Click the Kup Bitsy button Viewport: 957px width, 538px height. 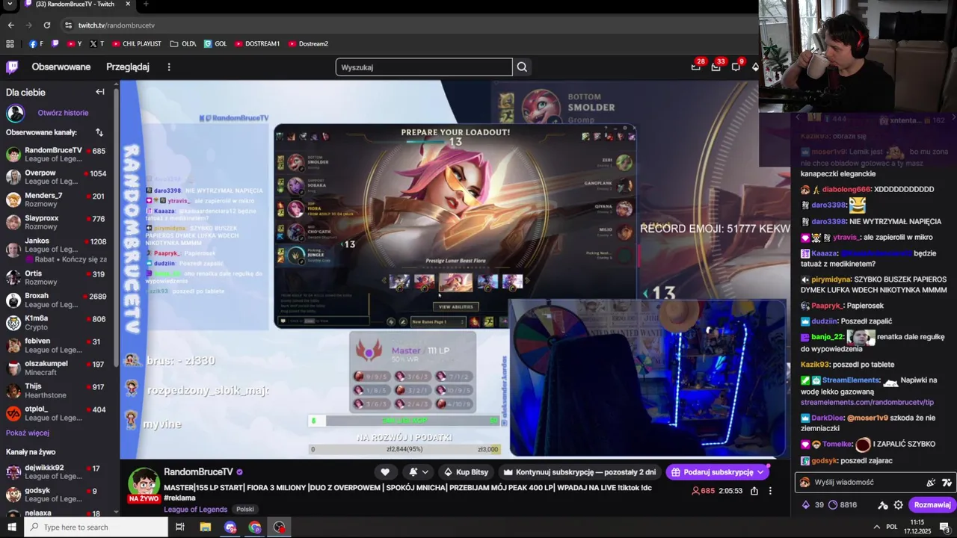coord(466,471)
